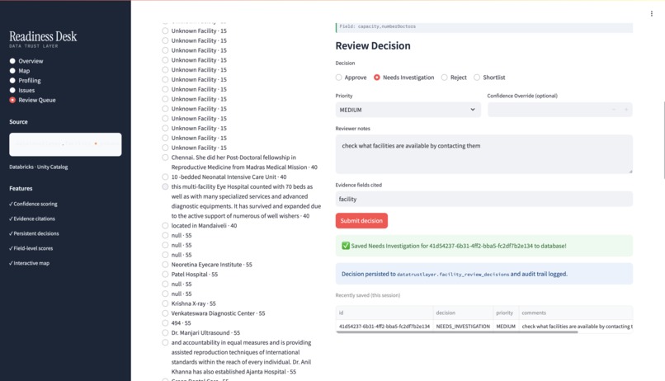Viewport: 665px width, 381px height.
Task: Select Neoretina Eyecare Institute · 55 facility
Action: click(207, 265)
